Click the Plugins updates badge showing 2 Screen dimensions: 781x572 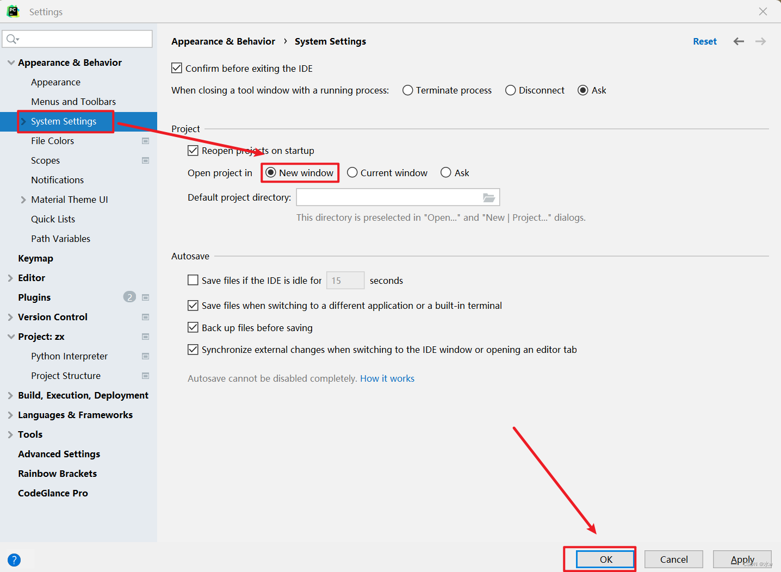(129, 297)
